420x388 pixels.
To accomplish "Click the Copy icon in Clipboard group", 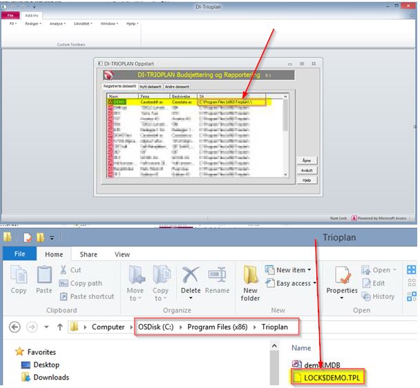I will pyautogui.click(x=19, y=275).
